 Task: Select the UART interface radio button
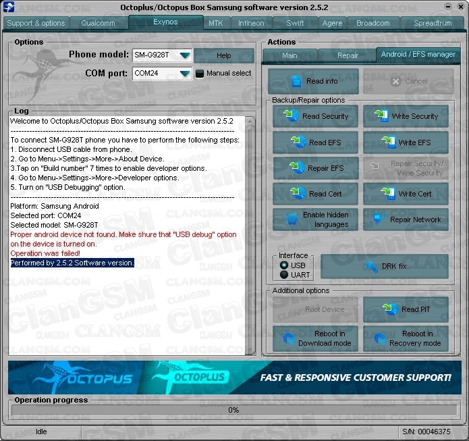(x=284, y=275)
